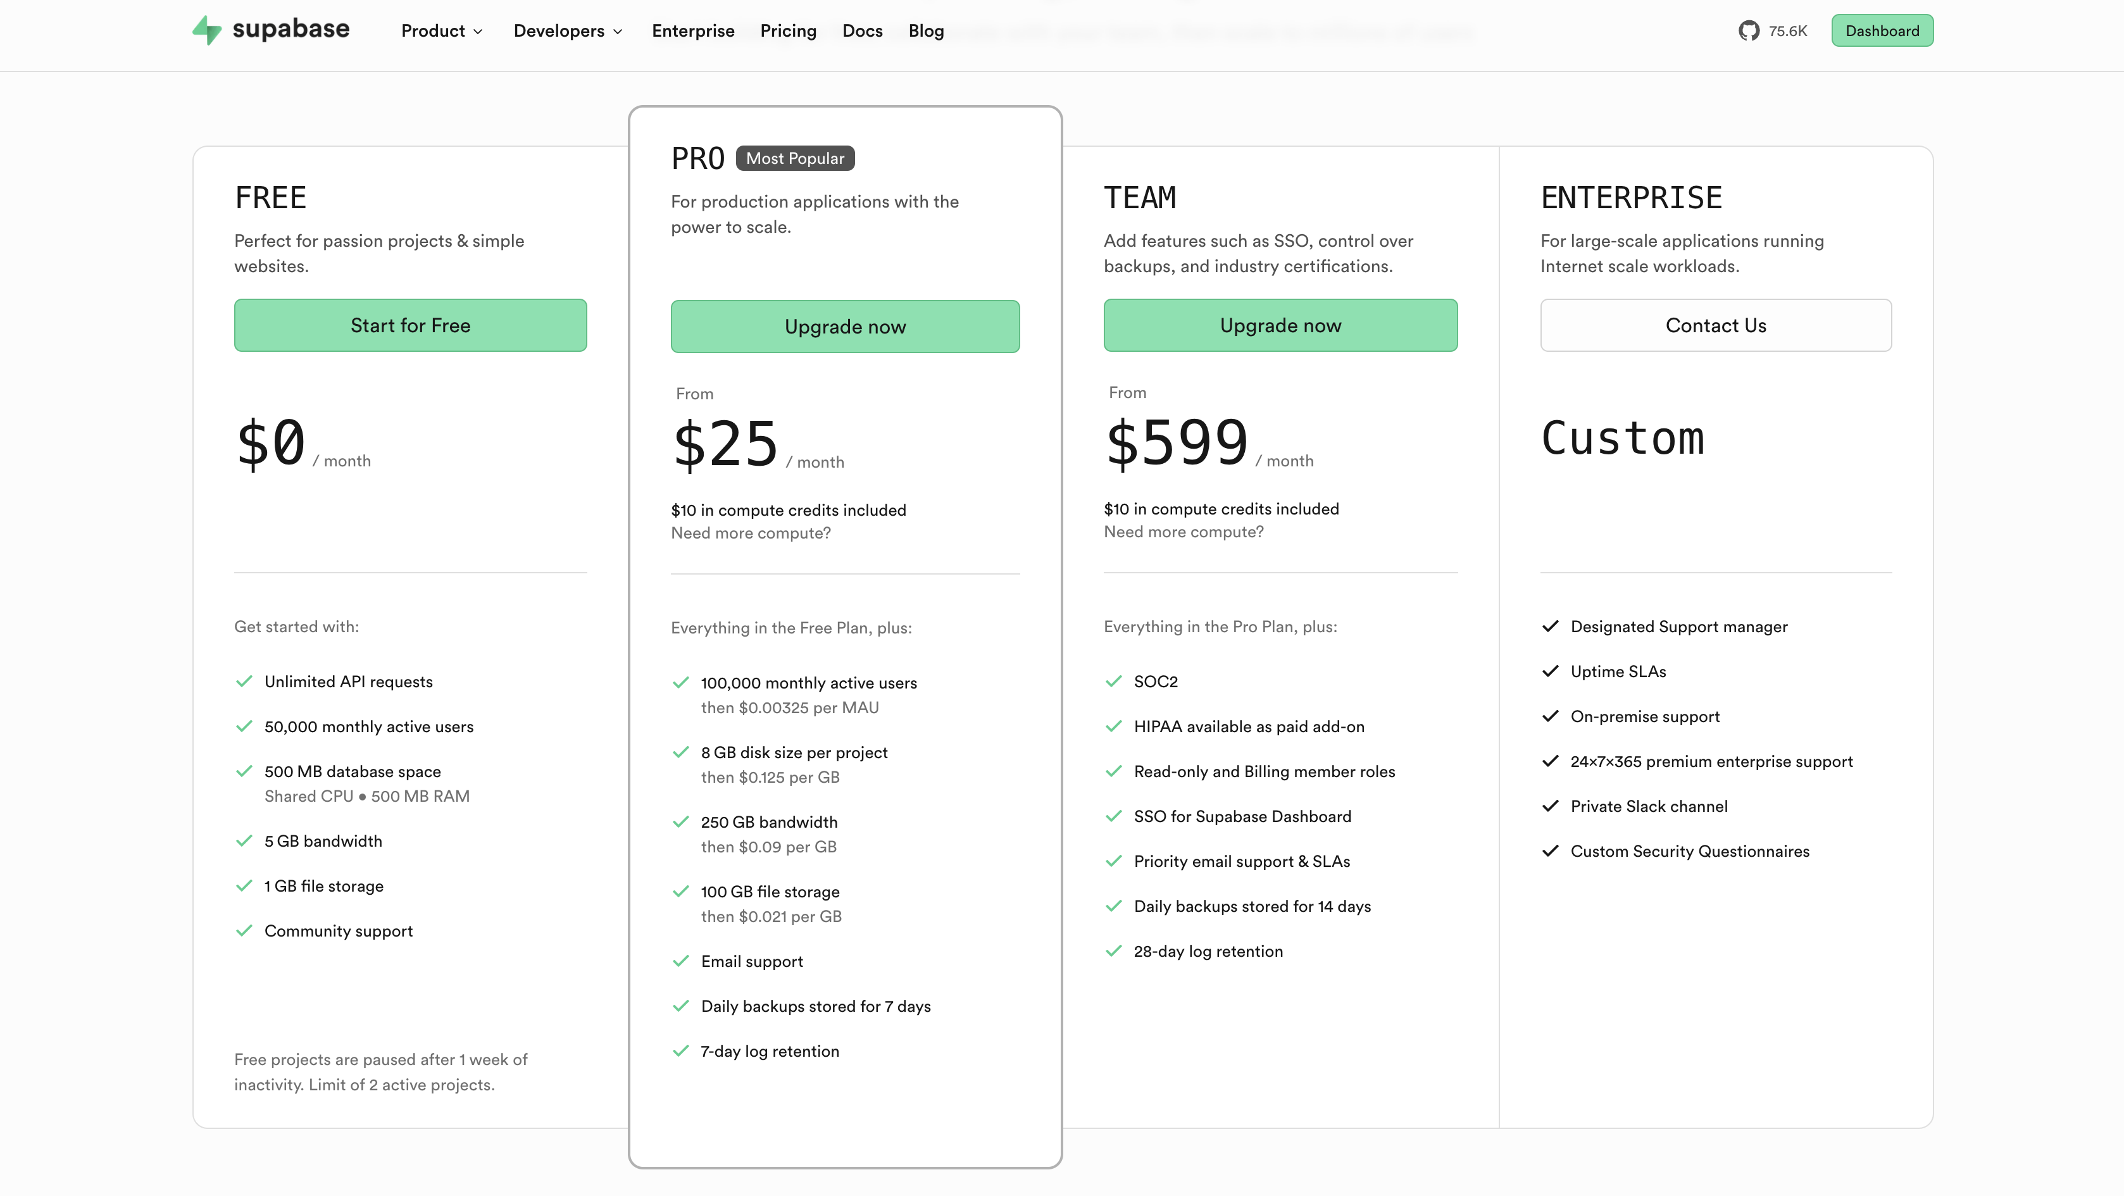Click 'then $0.09 per GB' text
2124x1196 pixels.
768,847
